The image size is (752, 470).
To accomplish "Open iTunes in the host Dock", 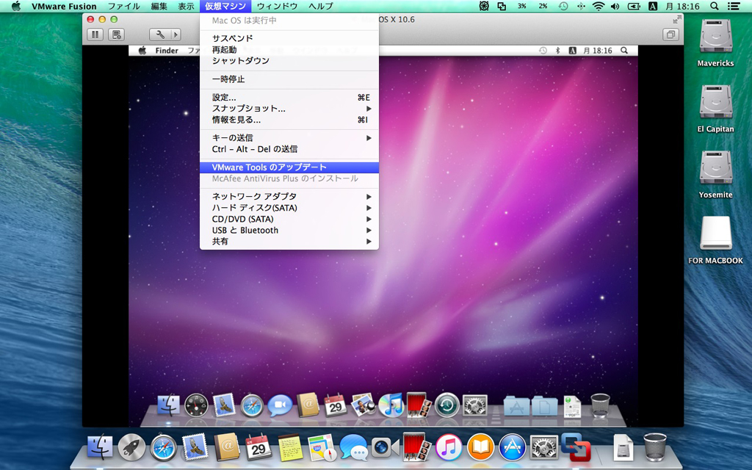I will pos(449,447).
